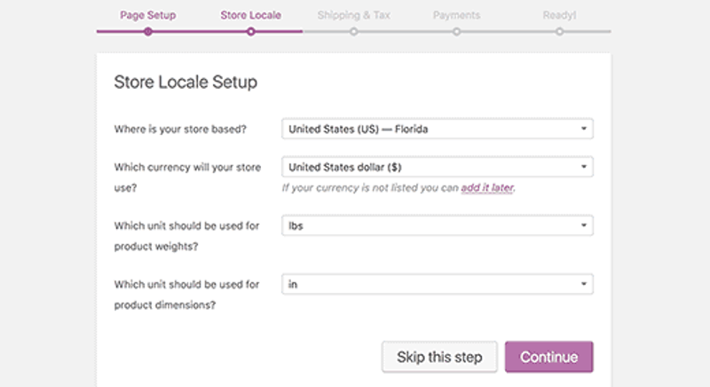Click the arrow on the currency dropdown
This screenshot has height=387, width=710.
[584, 167]
